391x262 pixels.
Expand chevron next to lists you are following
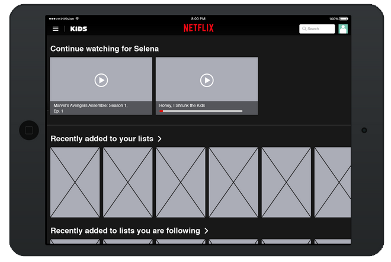pyautogui.click(x=206, y=231)
